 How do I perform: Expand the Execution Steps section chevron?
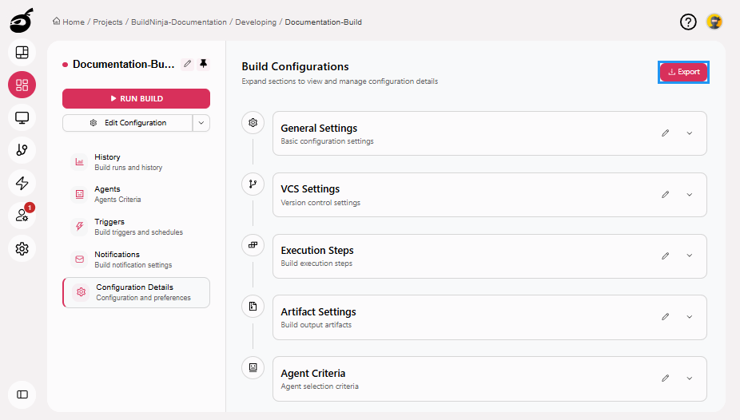690,256
